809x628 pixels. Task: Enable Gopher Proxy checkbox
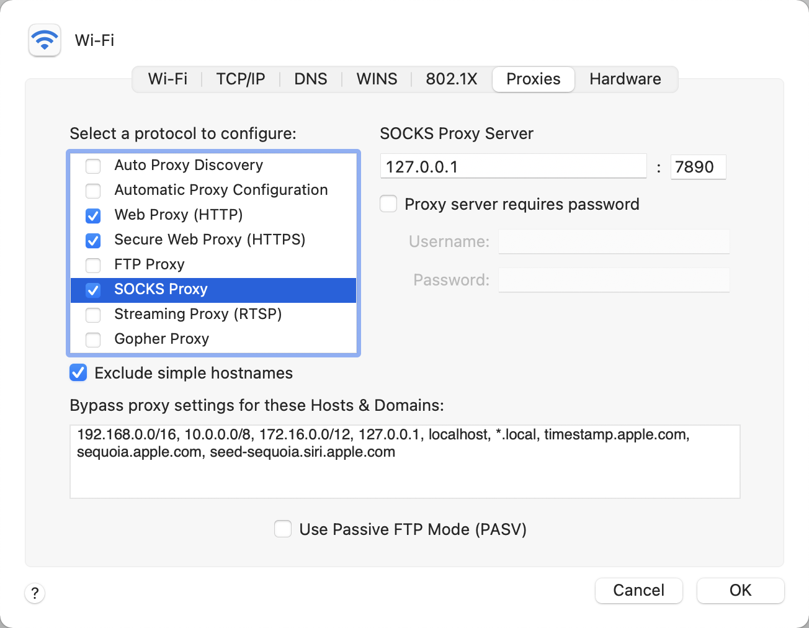[93, 339]
